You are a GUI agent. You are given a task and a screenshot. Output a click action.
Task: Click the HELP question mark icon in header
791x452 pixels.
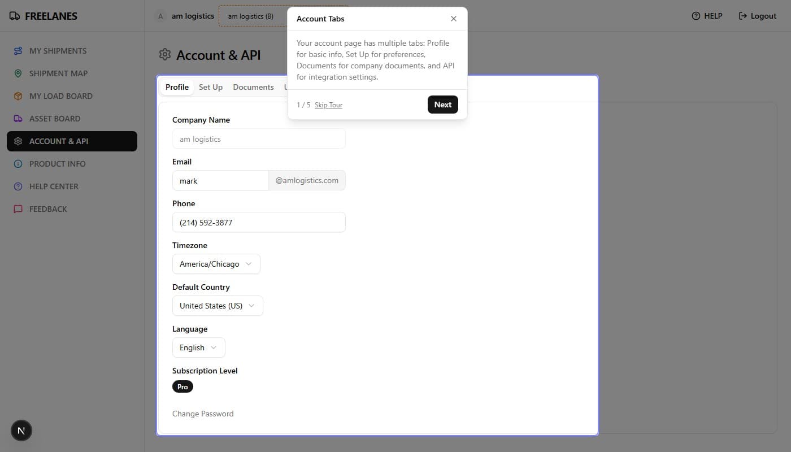(x=696, y=16)
